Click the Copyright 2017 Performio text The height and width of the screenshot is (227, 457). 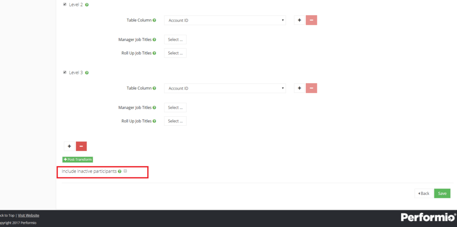pyautogui.click(x=18, y=223)
